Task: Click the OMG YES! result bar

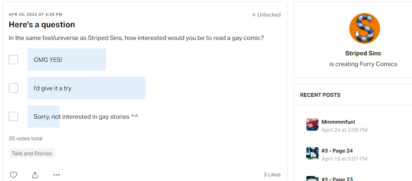Action: [67, 60]
